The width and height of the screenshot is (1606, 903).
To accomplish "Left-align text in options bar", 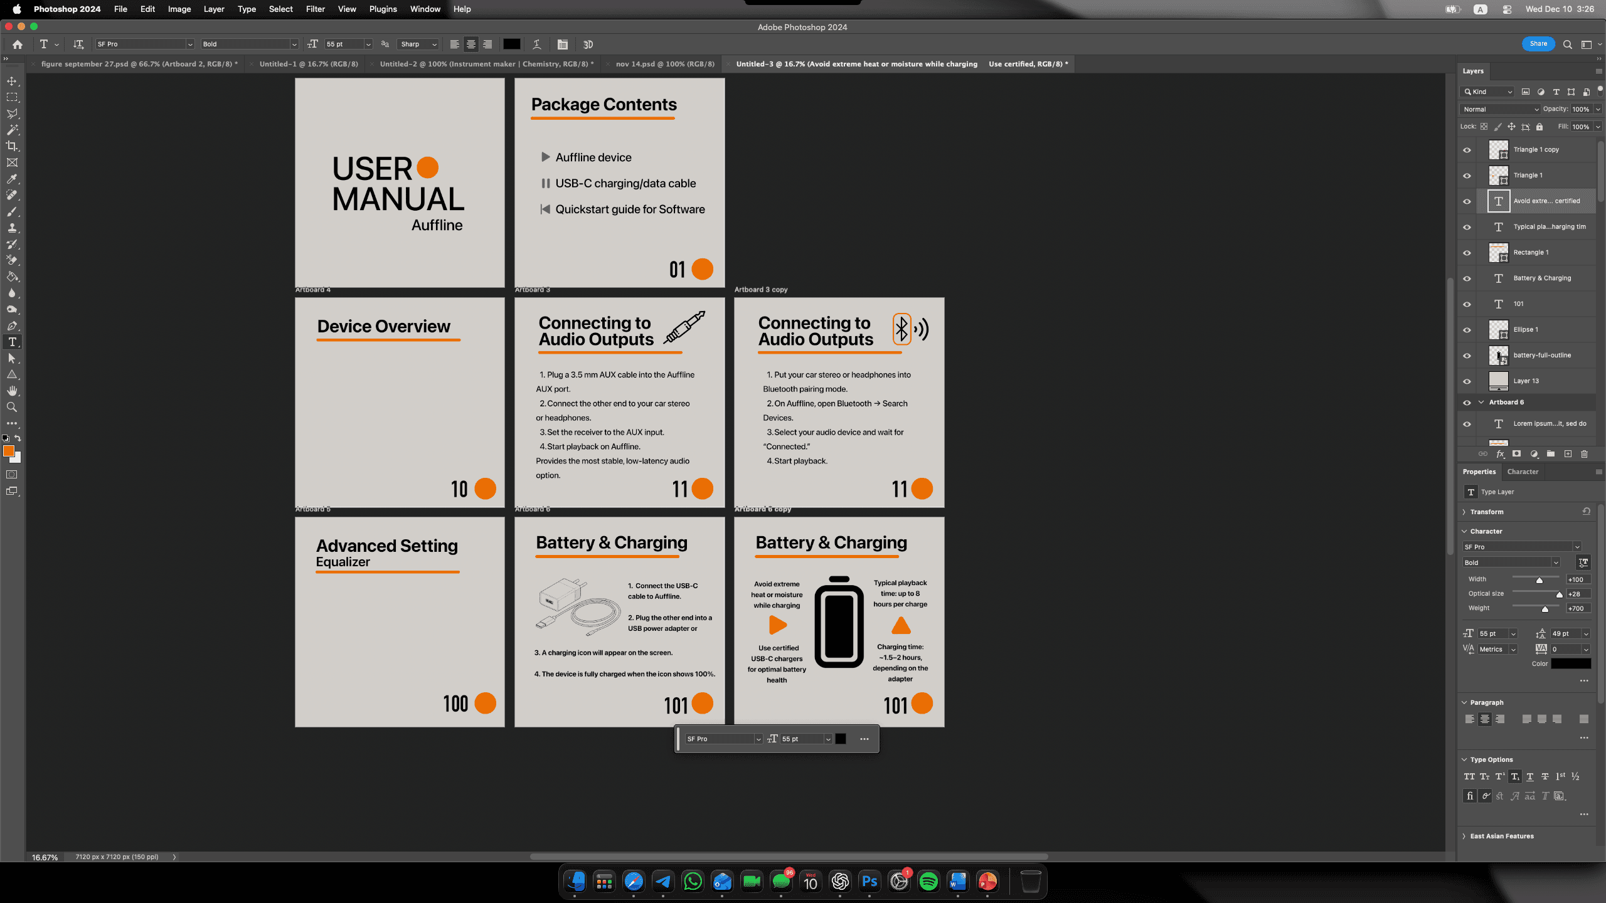I will tap(454, 45).
